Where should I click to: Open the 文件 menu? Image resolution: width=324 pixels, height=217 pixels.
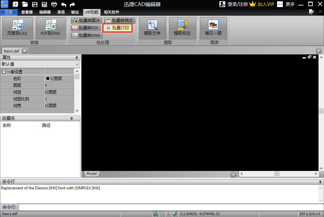click(x=9, y=12)
